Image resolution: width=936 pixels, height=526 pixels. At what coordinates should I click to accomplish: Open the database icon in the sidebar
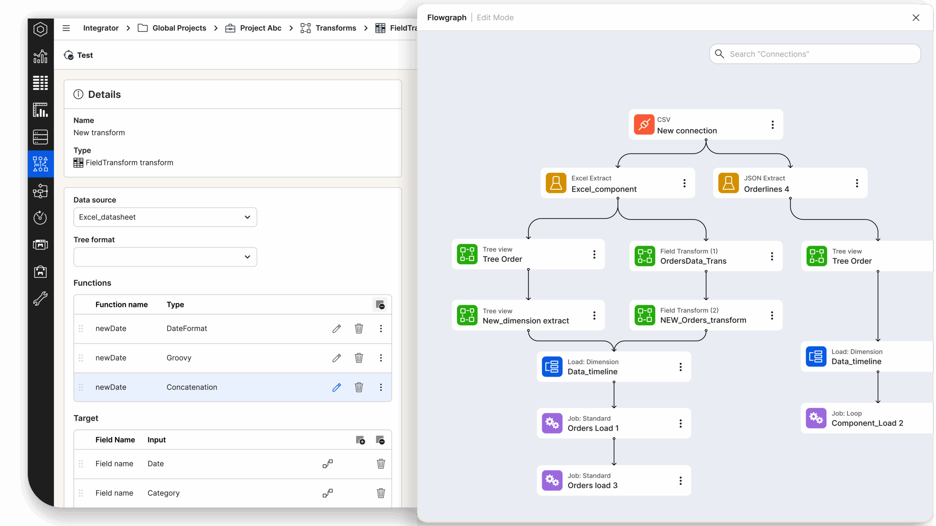point(40,137)
